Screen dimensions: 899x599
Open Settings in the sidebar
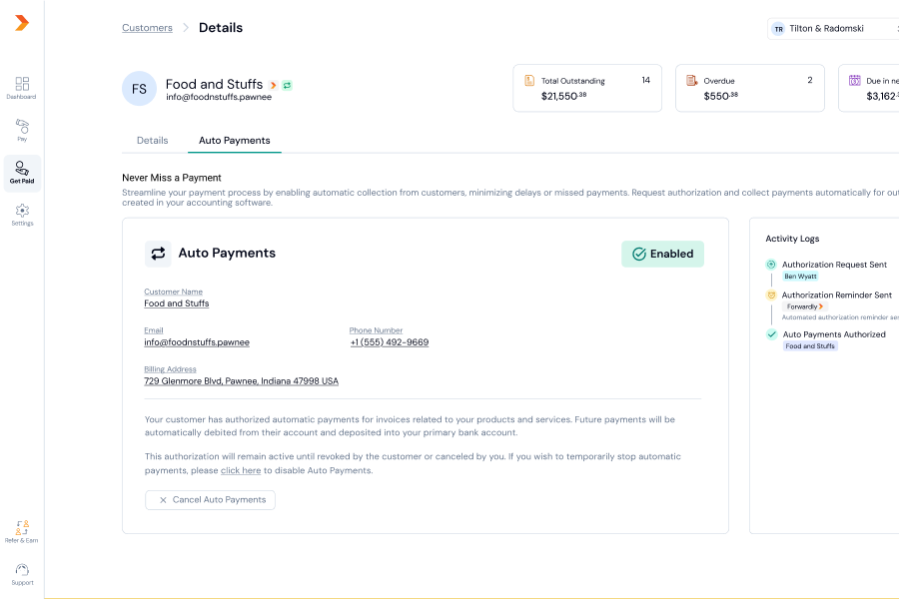point(22,215)
